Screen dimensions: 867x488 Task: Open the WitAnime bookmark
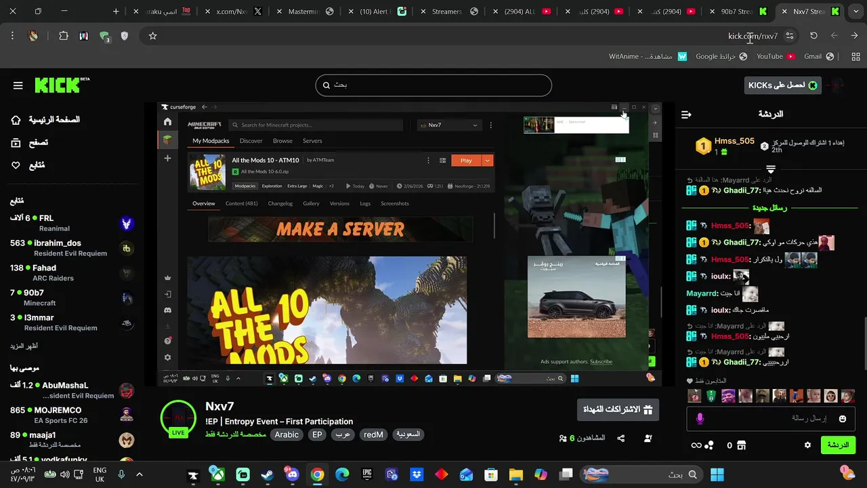coord(648,56)
